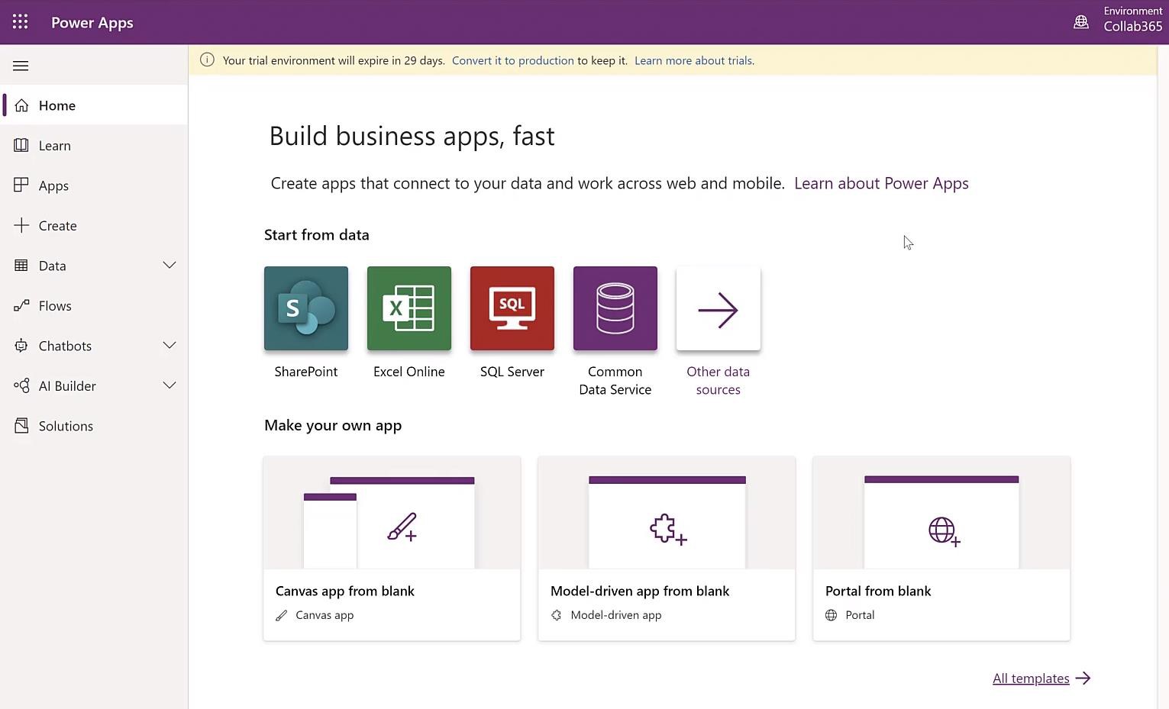Open Solutions in the sidebar

point(66,426)
